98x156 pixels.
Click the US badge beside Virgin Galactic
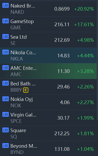tap(5, 114)
